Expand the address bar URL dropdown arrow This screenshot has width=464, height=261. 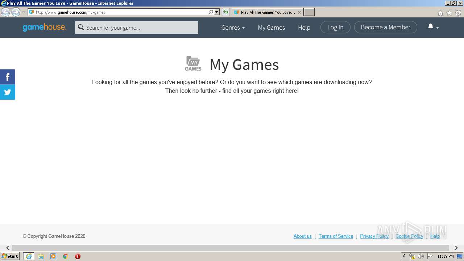pyautogui.click(x=217, y=12)
